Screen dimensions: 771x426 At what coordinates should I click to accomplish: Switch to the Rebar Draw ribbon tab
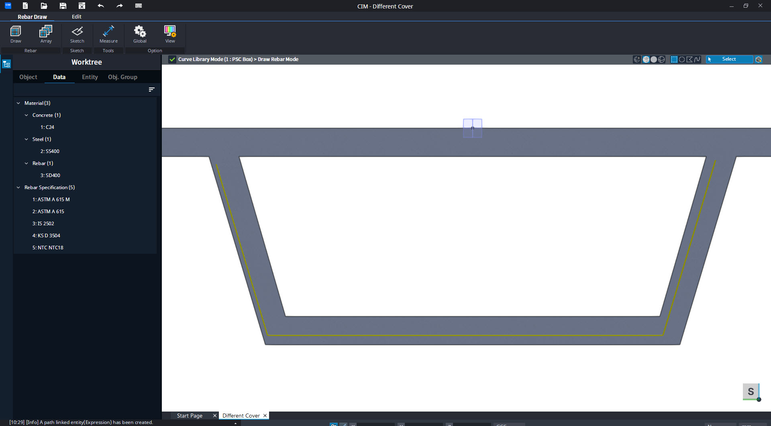click(x=32, y=17)
